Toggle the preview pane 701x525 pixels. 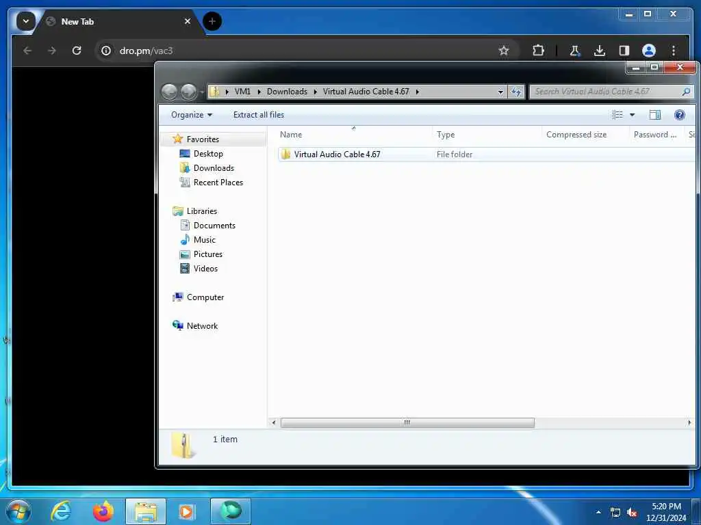[x=655, y=115]
